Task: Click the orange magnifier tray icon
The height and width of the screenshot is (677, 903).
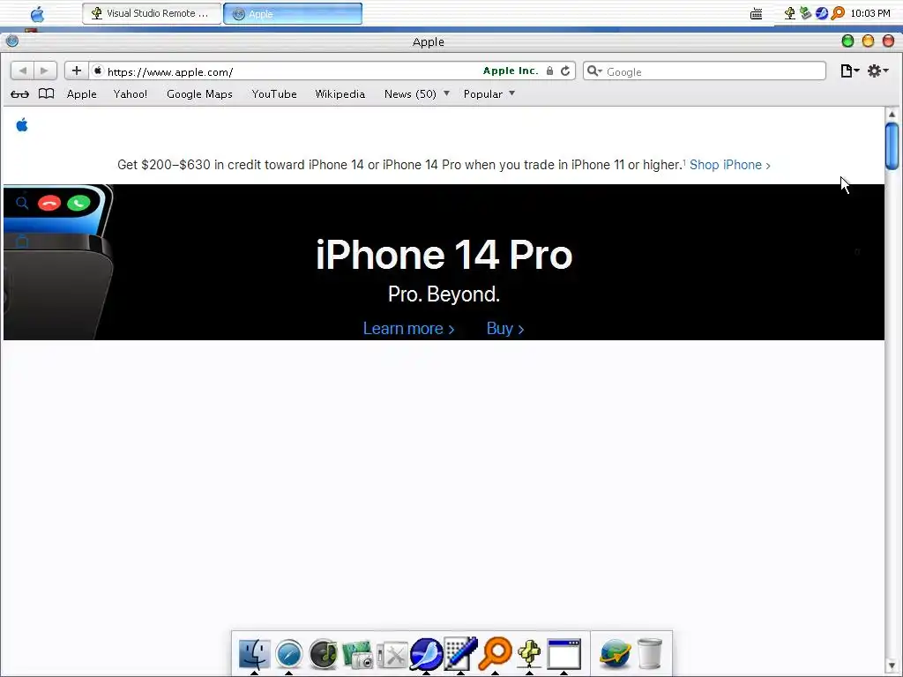Action: pyautogui.click(x=838, y=13)
